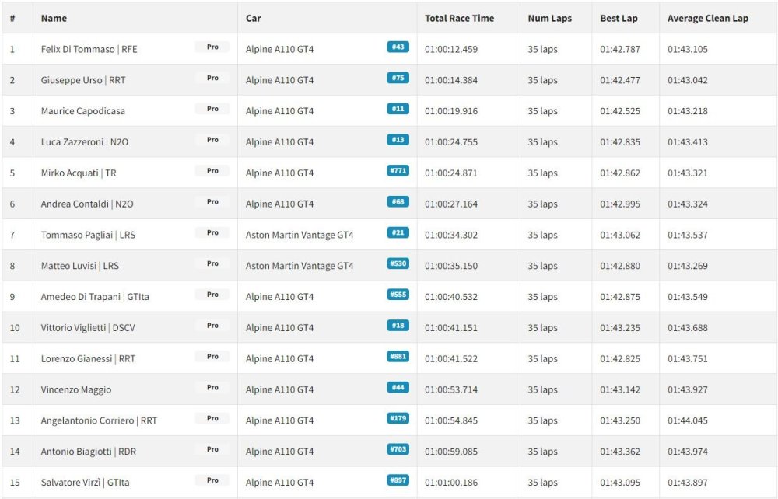
Task: Select Andrea Contaldi | N2O name
Action: pos(87,204)
